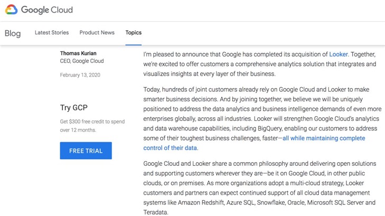
Task: Click the Google Cloud logo icon
Action: (x=12, y=10)
